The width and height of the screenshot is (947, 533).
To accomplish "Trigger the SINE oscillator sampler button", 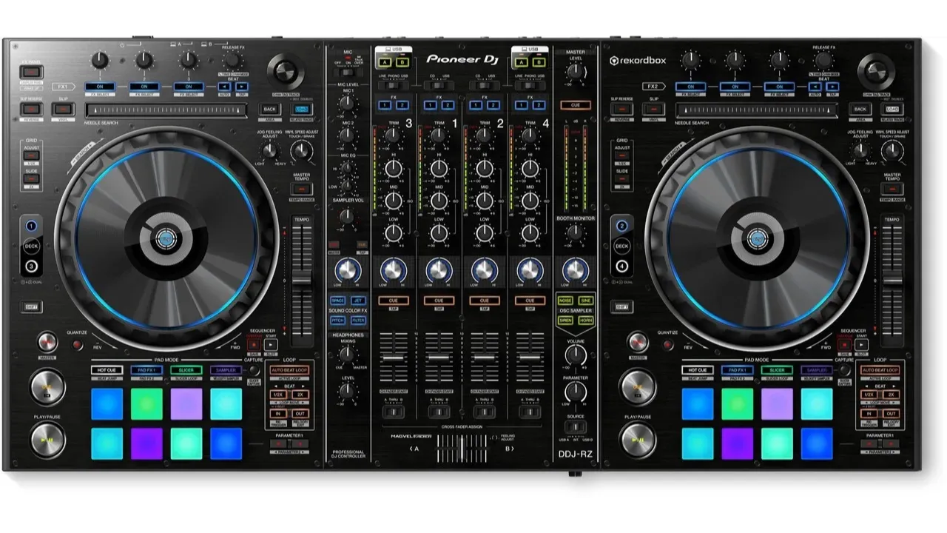I will 585,300.
